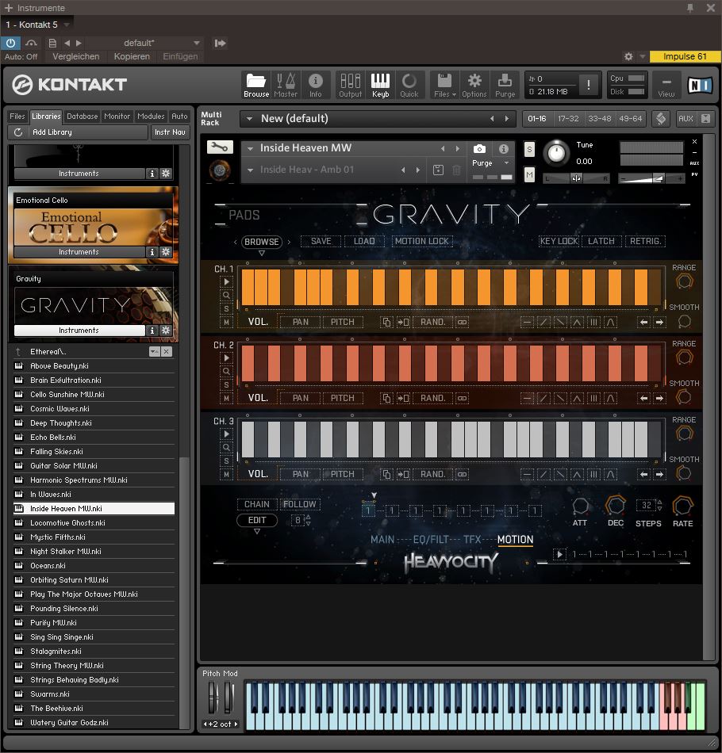Click the Pitch wheel
Viewport: 722px width, 753px height.
[x=212, y=698]
